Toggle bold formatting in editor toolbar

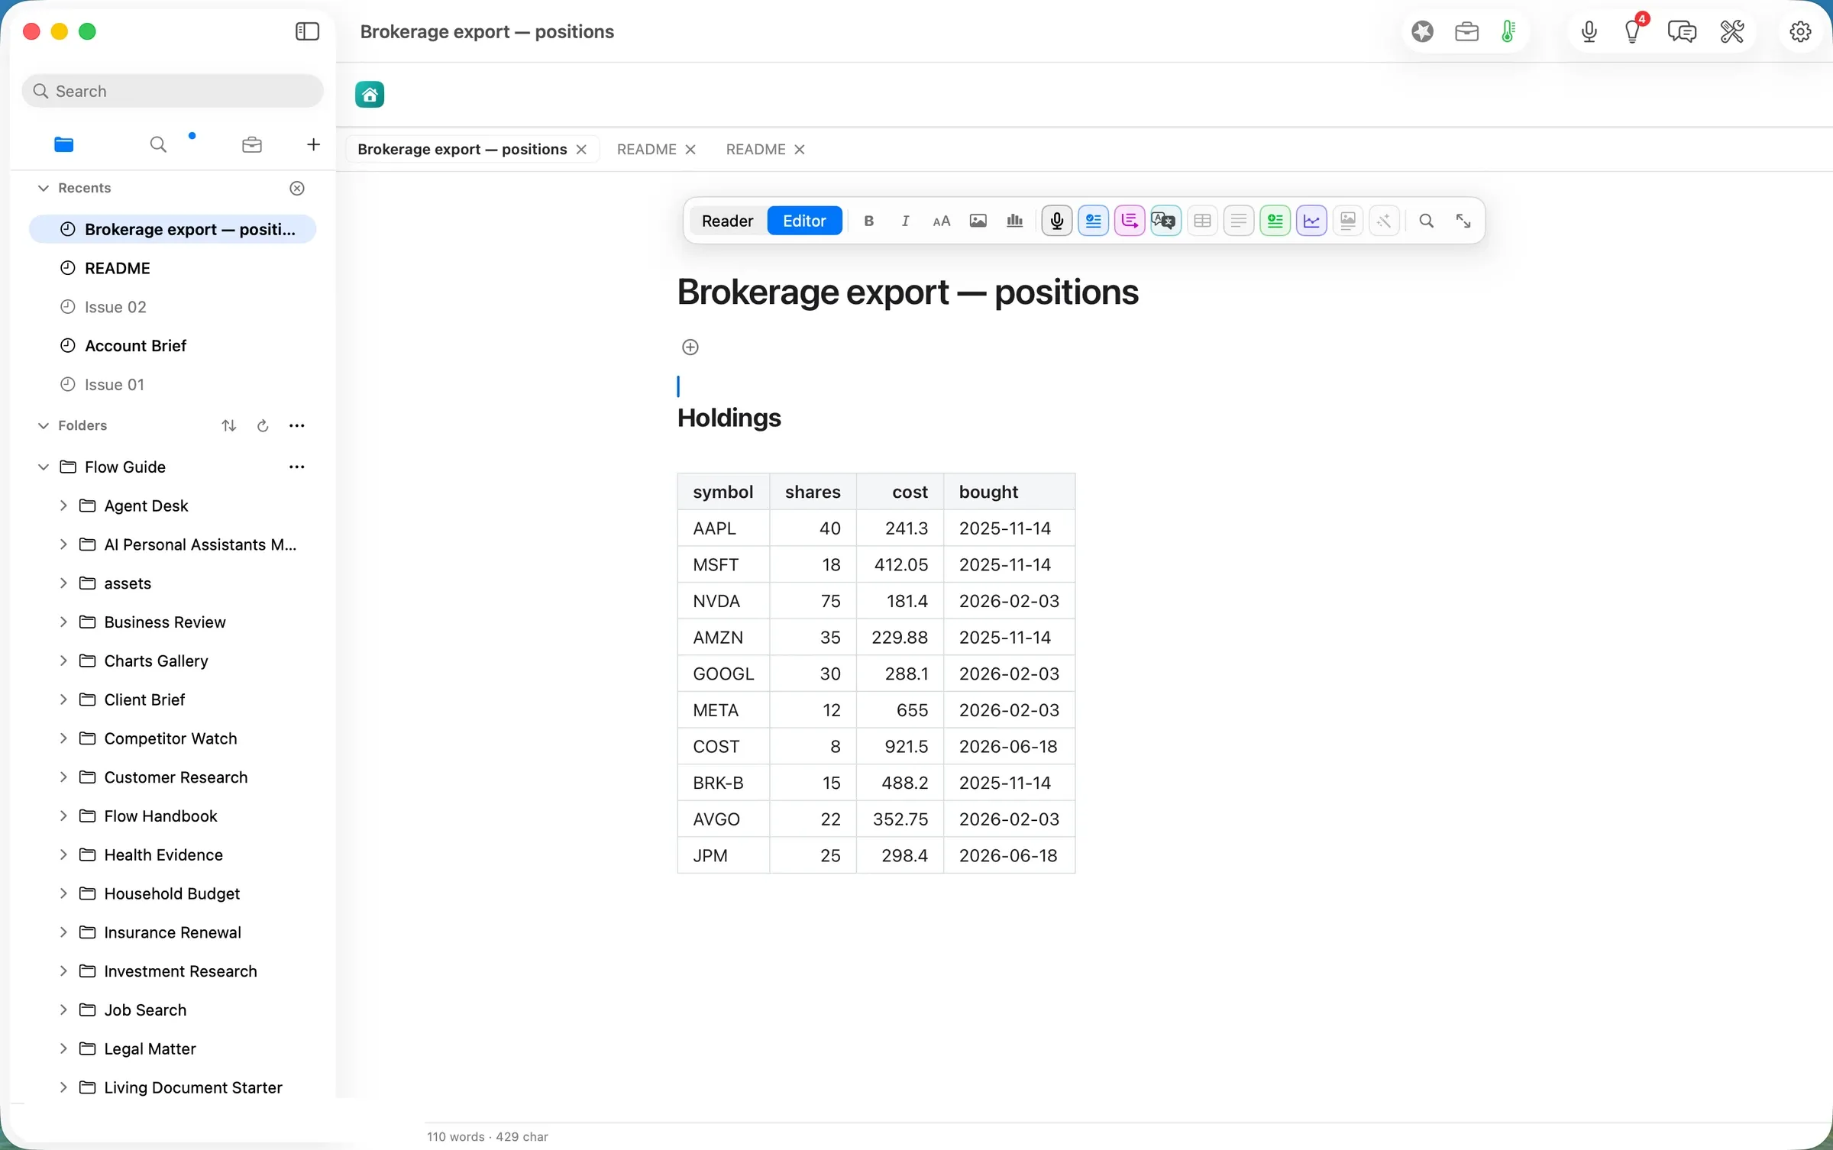[868, 221]
